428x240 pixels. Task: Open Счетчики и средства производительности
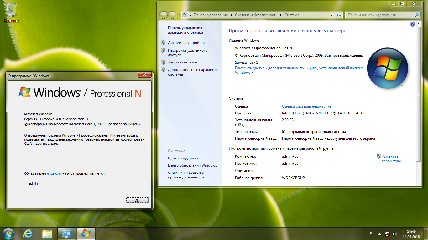[x=186, y=175]
